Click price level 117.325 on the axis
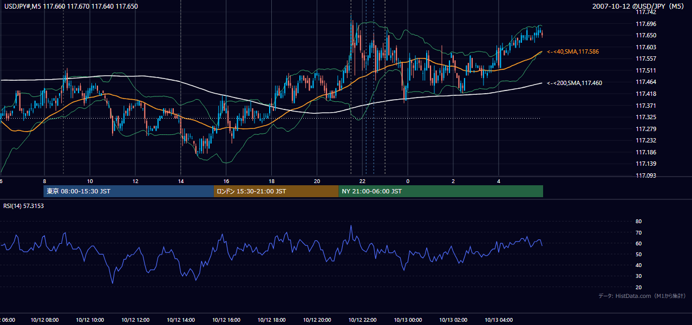 coord(646,117)
